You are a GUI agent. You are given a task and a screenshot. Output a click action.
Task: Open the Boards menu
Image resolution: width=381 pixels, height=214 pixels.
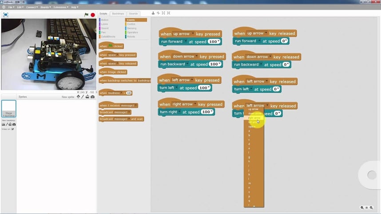coord(45,7)
